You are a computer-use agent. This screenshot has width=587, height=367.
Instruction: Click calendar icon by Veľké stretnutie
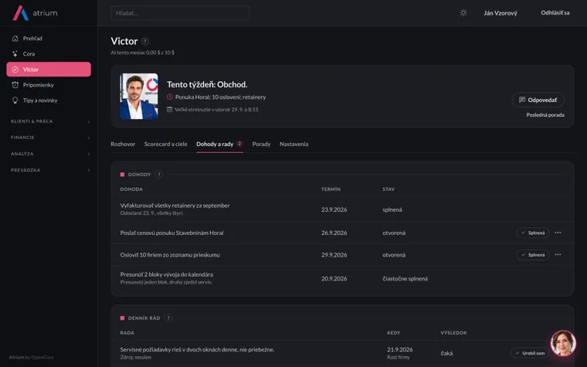point(170,110)
